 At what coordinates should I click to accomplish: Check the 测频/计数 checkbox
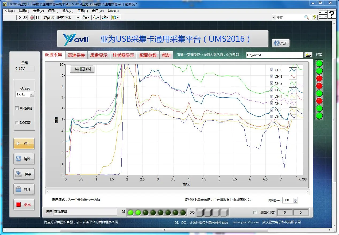255,213
